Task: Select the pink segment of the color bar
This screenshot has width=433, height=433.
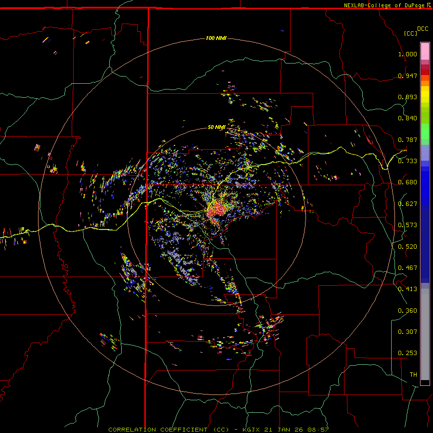Action: pos(425,51)
